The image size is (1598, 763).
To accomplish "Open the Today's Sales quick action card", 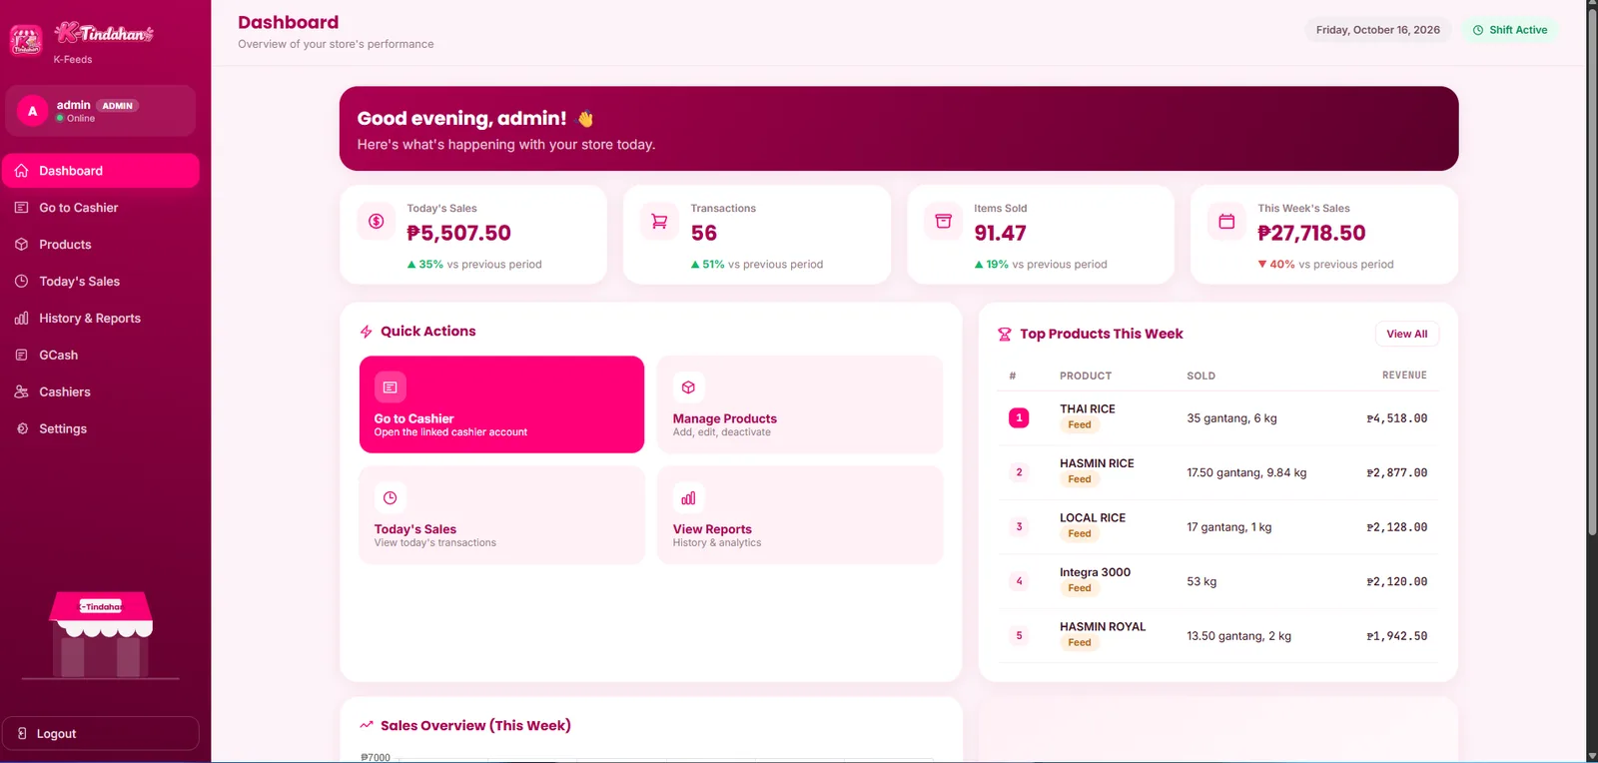I will pos(501,515).
